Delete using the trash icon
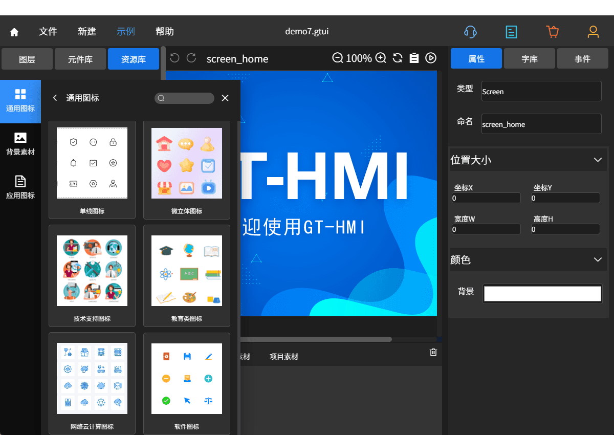Screen dimensions: 614x435 [433, 352]
